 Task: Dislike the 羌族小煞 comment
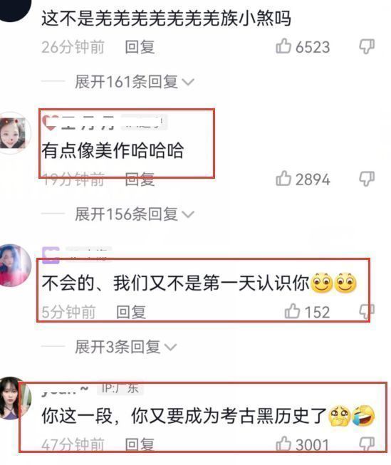[367, 46]
